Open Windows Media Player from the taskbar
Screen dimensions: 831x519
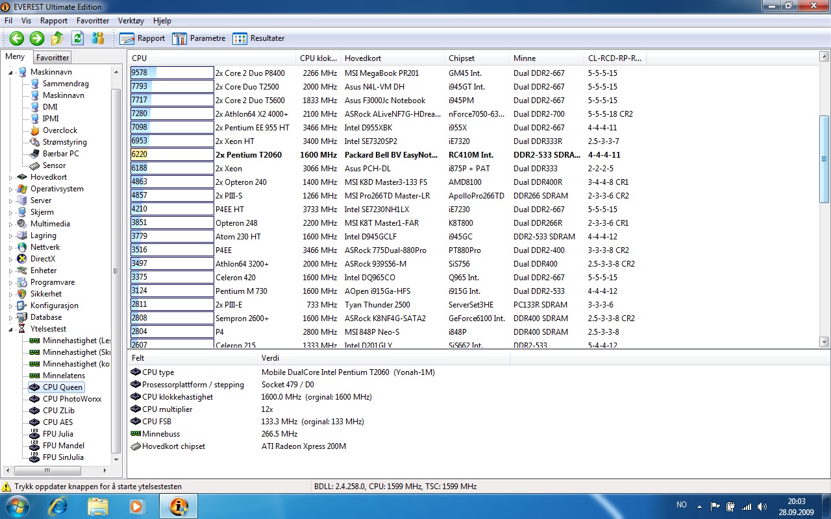[x=137, y=506]
